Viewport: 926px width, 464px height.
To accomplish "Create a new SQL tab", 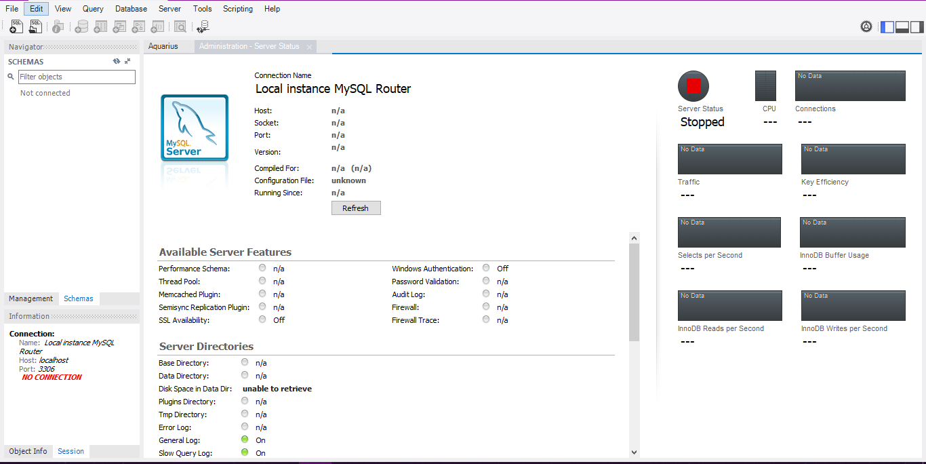I will (17, 26).
